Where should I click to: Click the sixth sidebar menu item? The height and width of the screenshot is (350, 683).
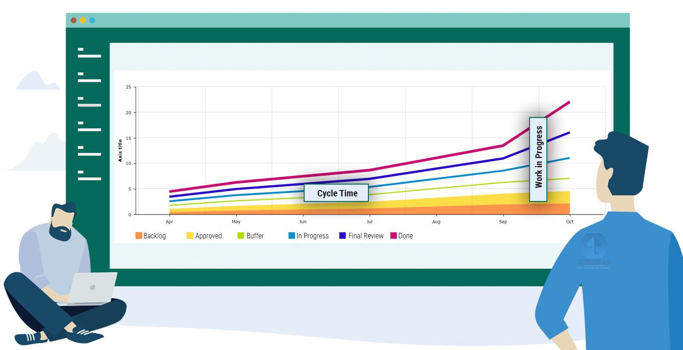pos(89,176)
